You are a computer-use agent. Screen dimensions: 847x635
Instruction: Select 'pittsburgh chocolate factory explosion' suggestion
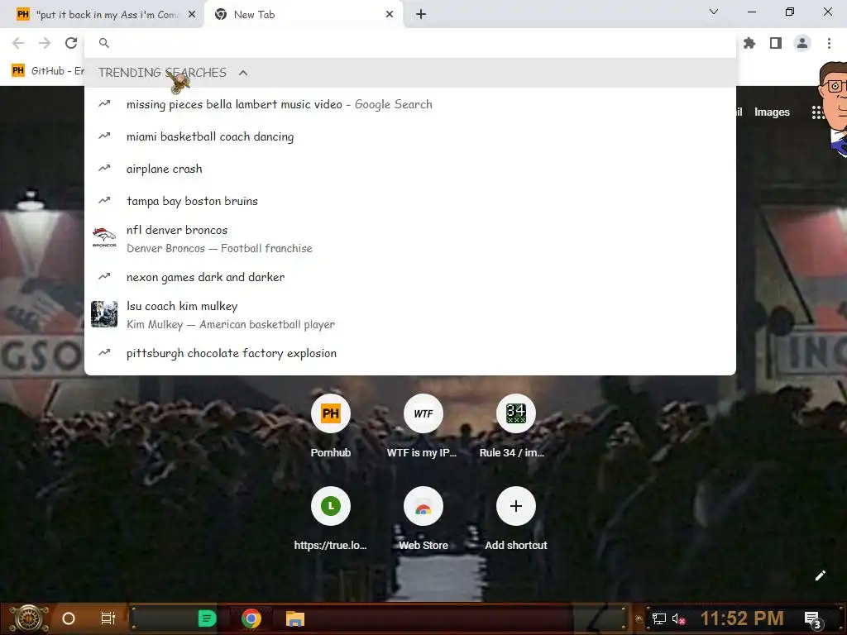point(410,353)
